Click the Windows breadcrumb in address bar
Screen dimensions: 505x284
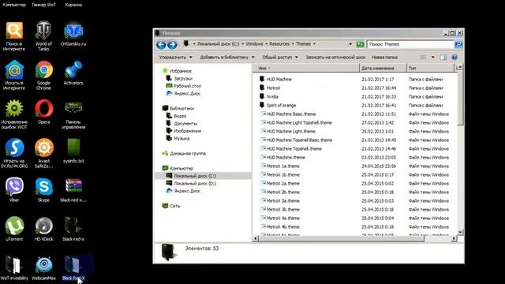254,44
